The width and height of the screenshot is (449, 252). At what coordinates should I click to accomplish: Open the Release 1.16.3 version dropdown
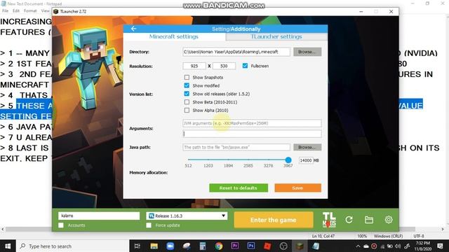tap(187, 216)
